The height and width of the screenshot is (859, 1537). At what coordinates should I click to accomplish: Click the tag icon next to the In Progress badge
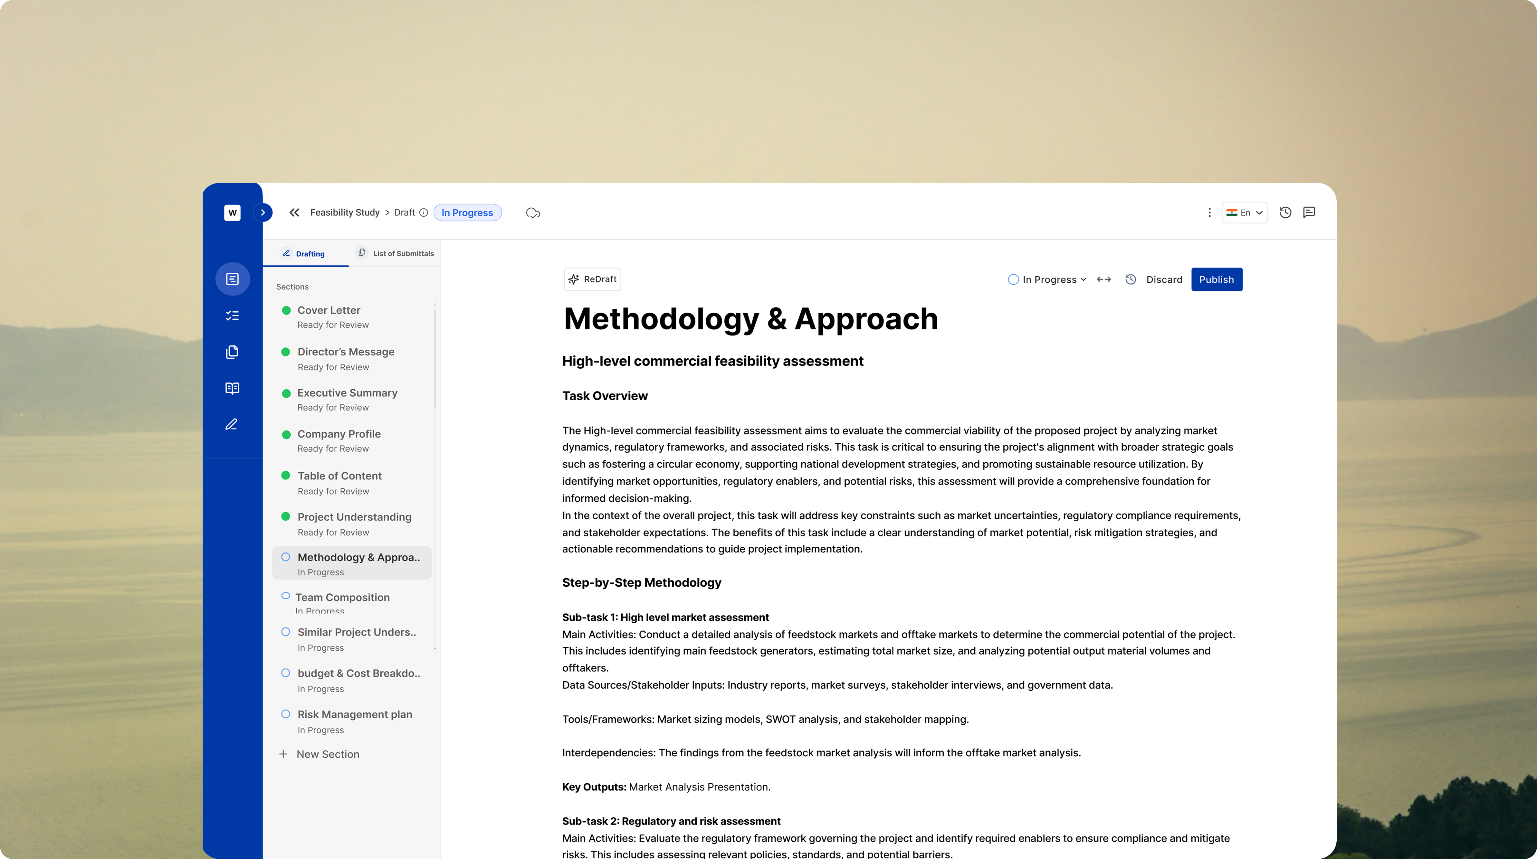(533, 212)
